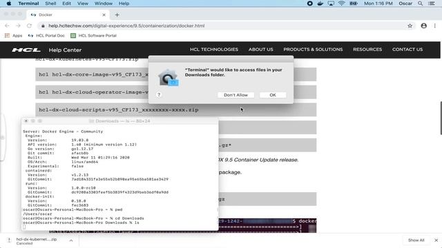Select the Docker browser tab
Image resolution: width=442 pixels, height=248 pixels.
[68, 14]
